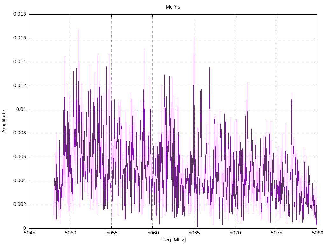Click the 0.018 y-axis tick label
This screenshot has width=326, height=244.
click(20, 14)
